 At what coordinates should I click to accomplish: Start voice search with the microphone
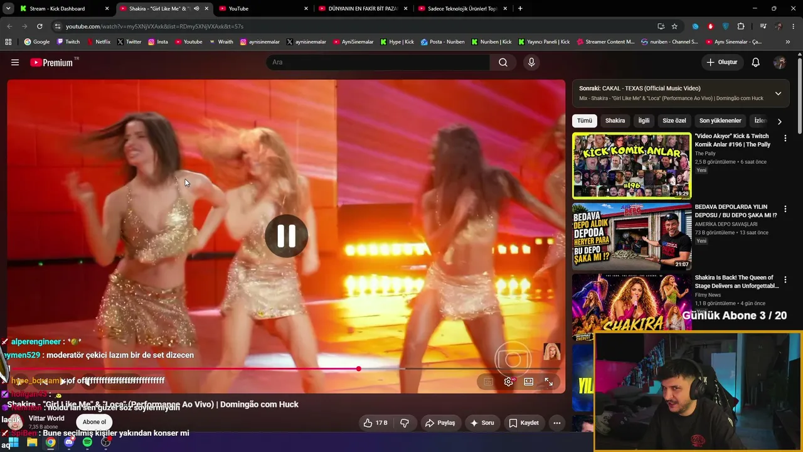coord(531,62)
